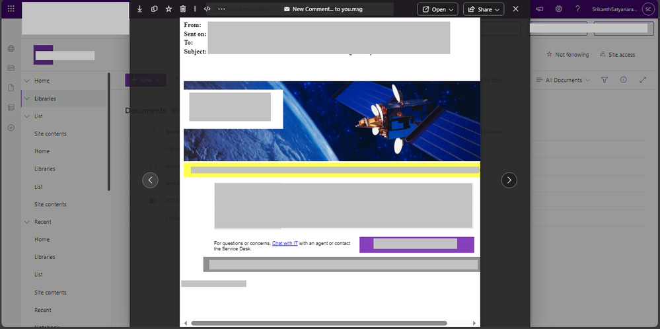Download the previewed .msg file

tap(140, 9)
